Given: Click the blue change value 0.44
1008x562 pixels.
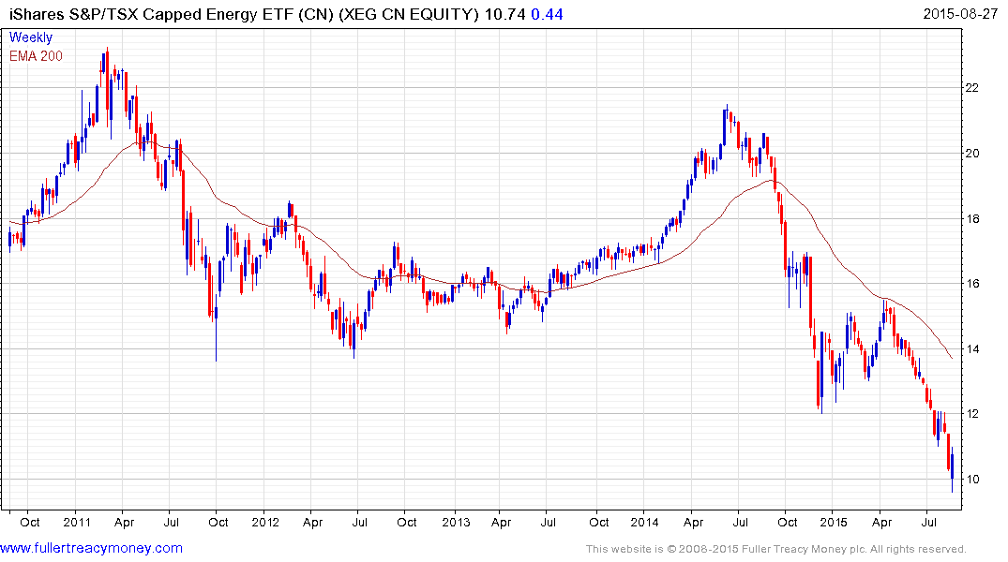Looking at the screenshot, I should click(x=547, y=14).
